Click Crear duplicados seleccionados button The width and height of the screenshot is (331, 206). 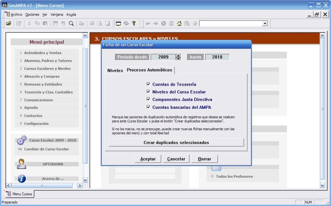pos(176,142)
